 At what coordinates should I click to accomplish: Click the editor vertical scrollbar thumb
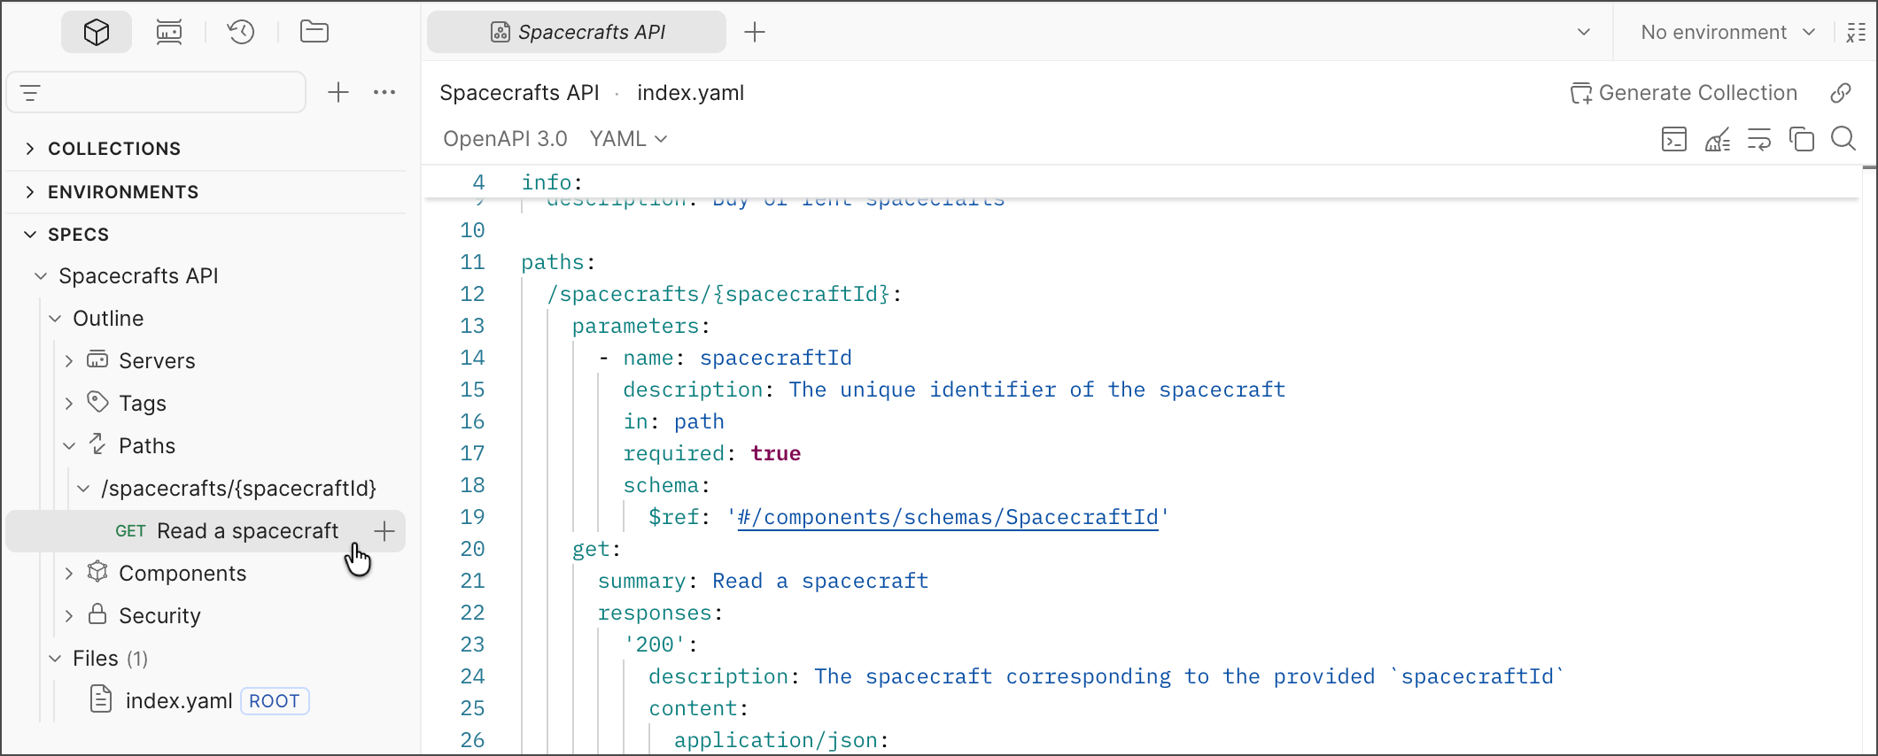[x=1869, y=168]
